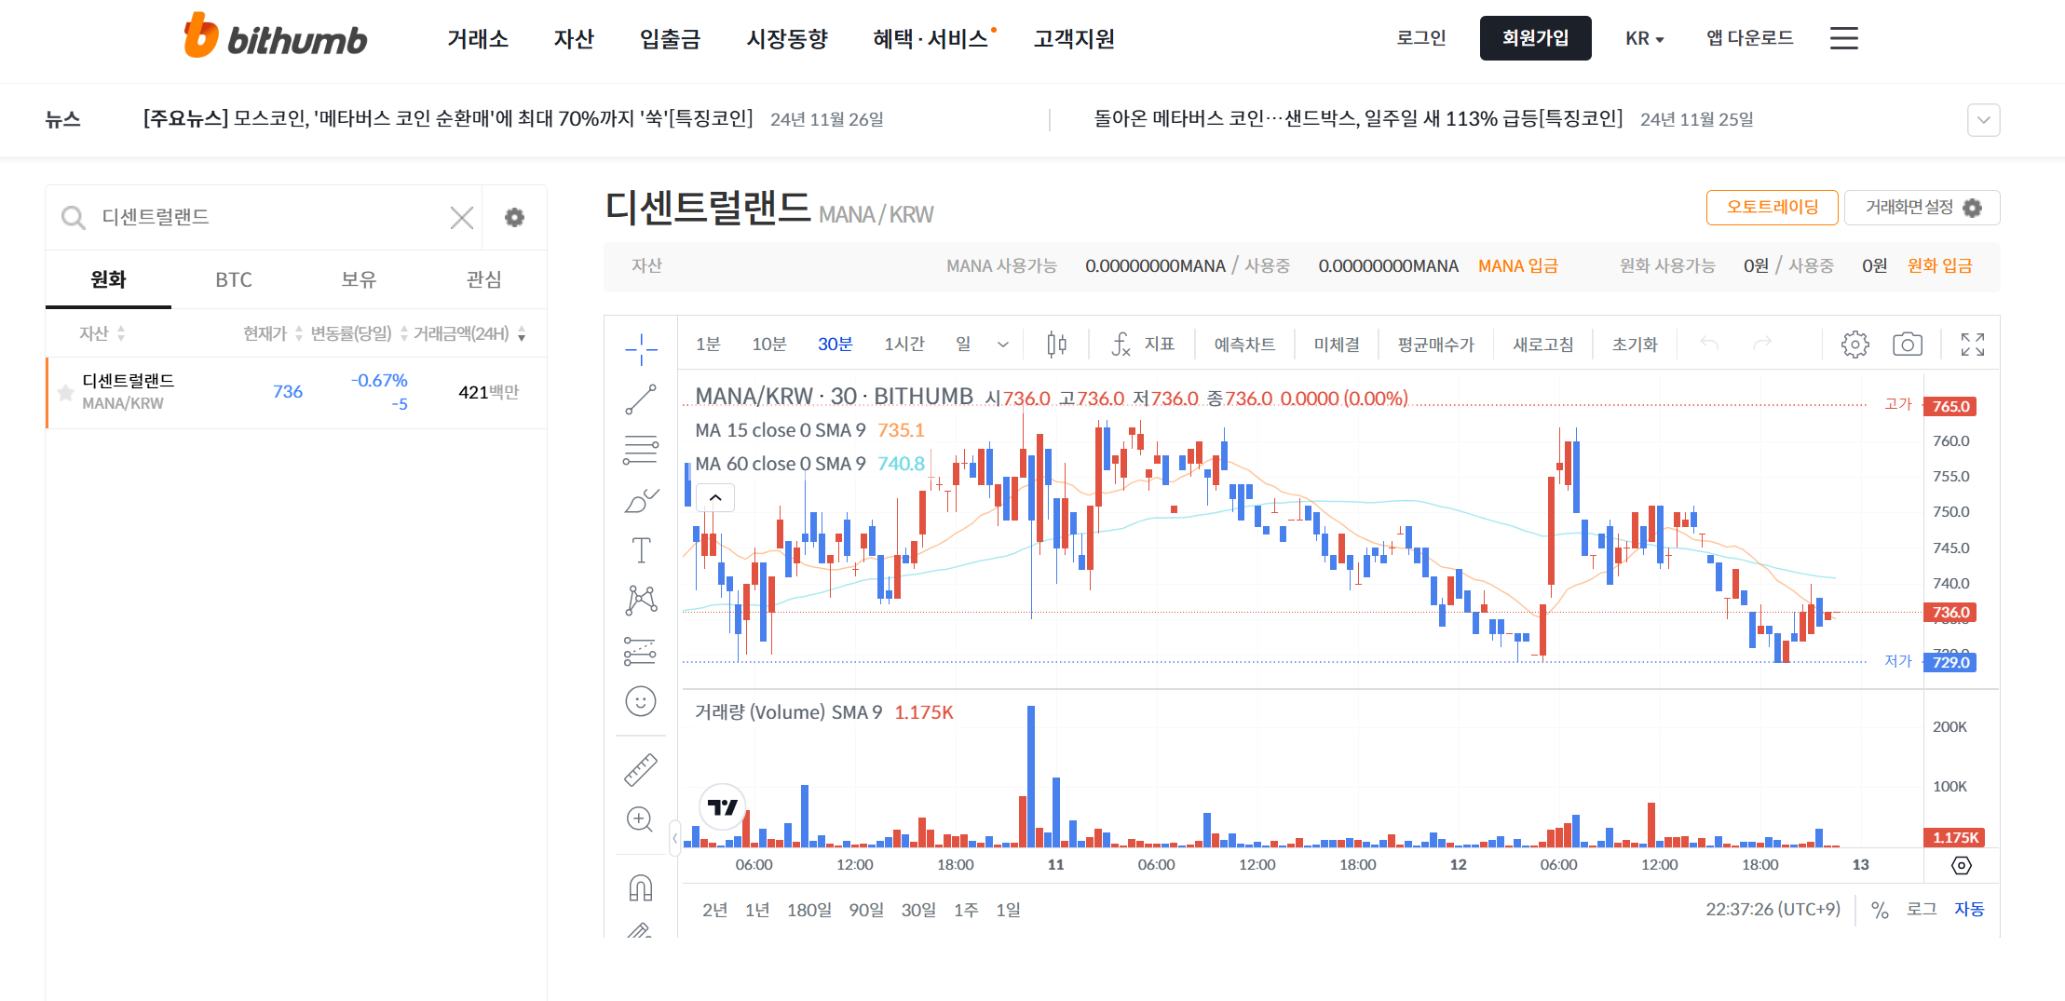Viewport: 2065px width, 1001px height.
Task: Open the candlestick chart style selector
Action: pos(1056,345)
